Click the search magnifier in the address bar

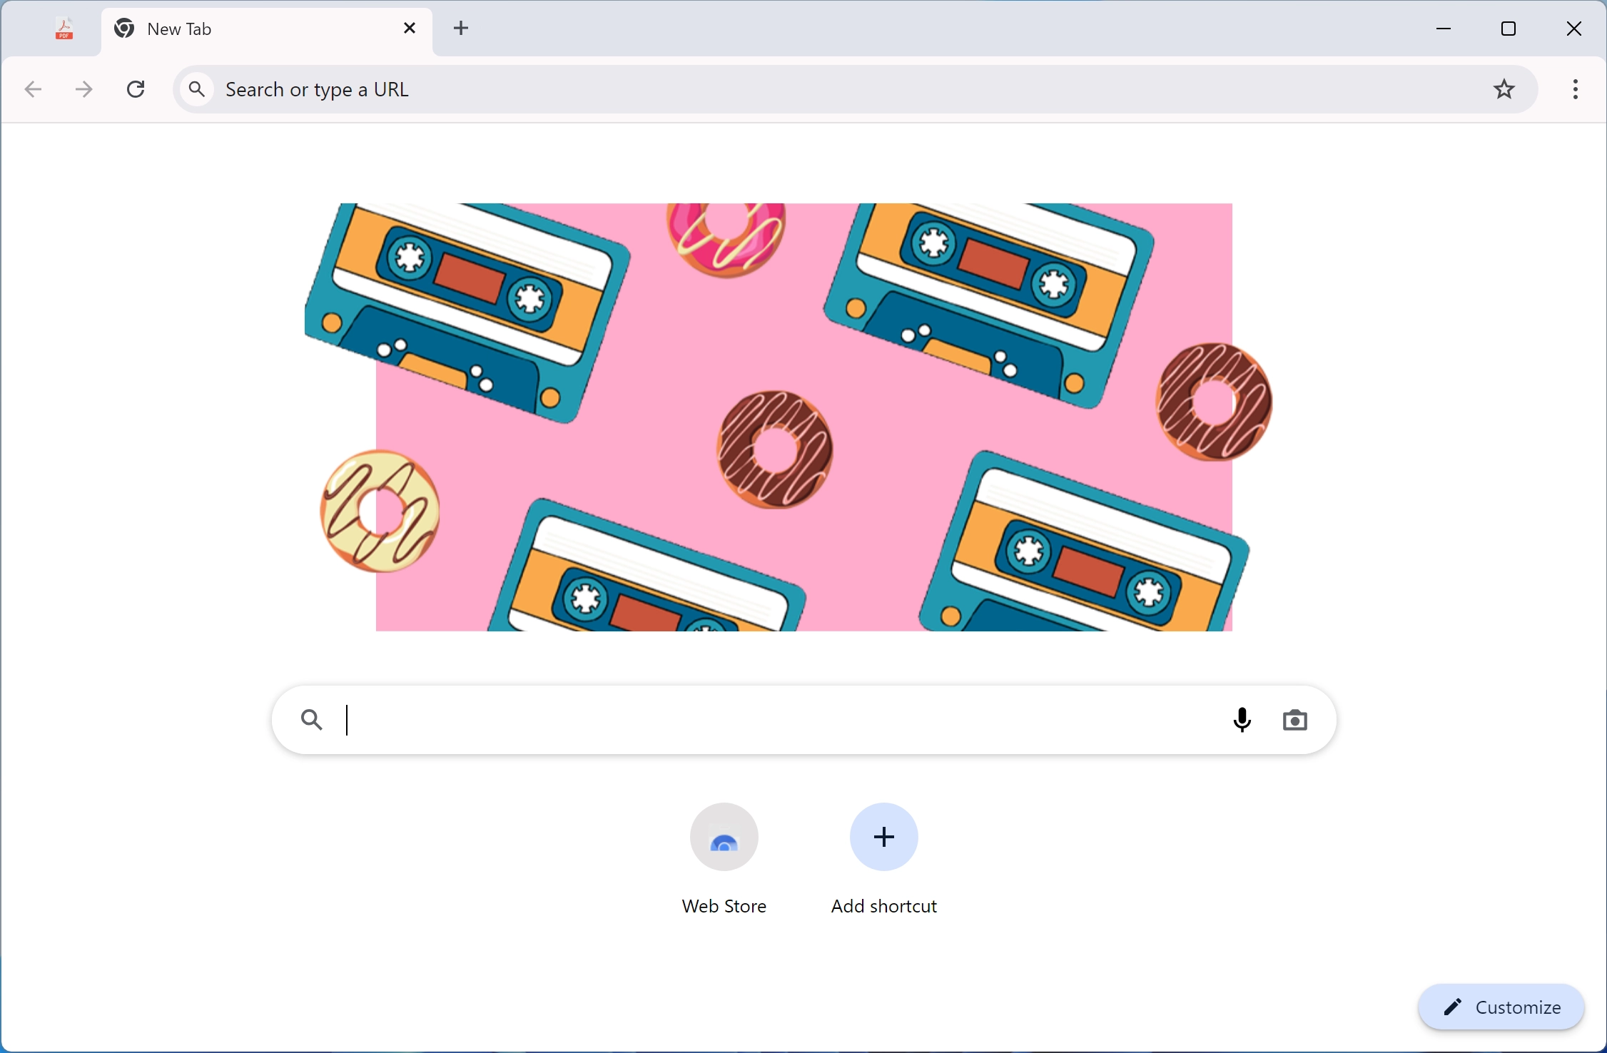click(x=196, y=88)
